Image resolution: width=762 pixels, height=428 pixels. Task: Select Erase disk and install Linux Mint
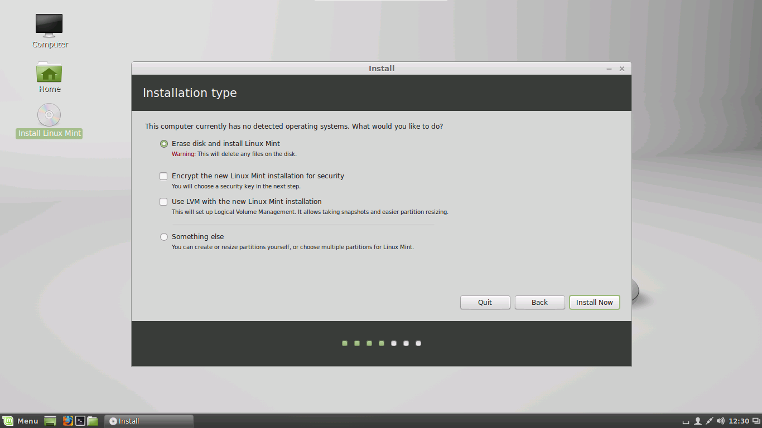click(164, 144)
